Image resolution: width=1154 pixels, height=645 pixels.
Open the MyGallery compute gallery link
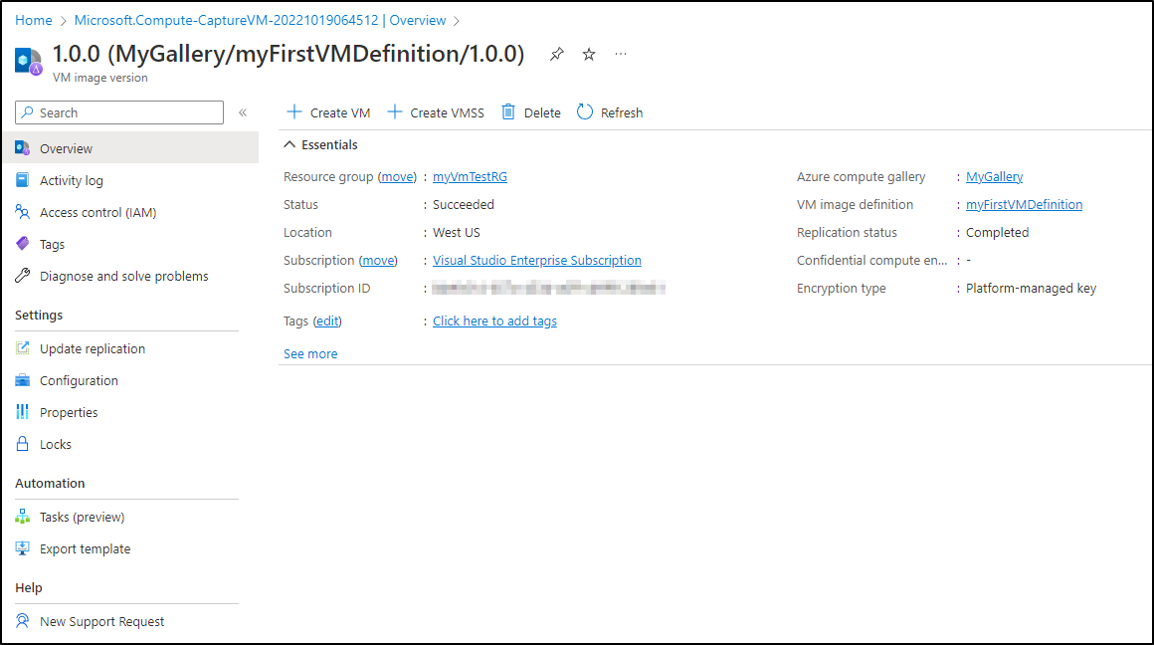coord(994,177)
